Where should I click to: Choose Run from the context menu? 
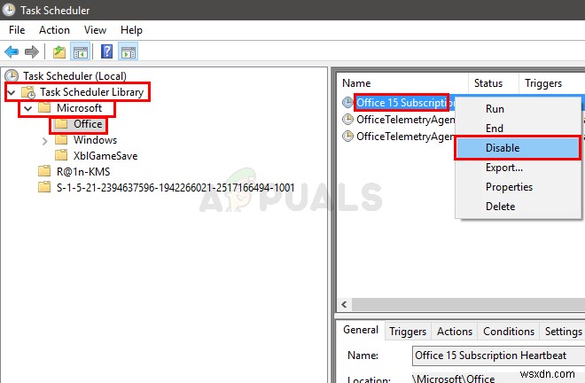pyautogui.click(x=518, y=109)
